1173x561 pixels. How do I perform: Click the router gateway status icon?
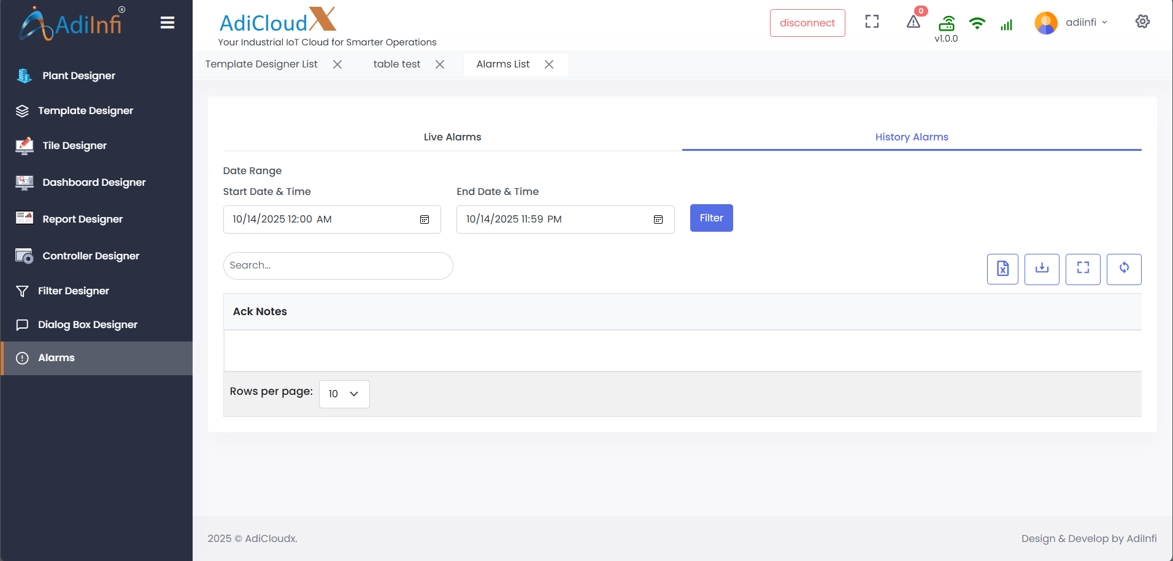(947, 23)
